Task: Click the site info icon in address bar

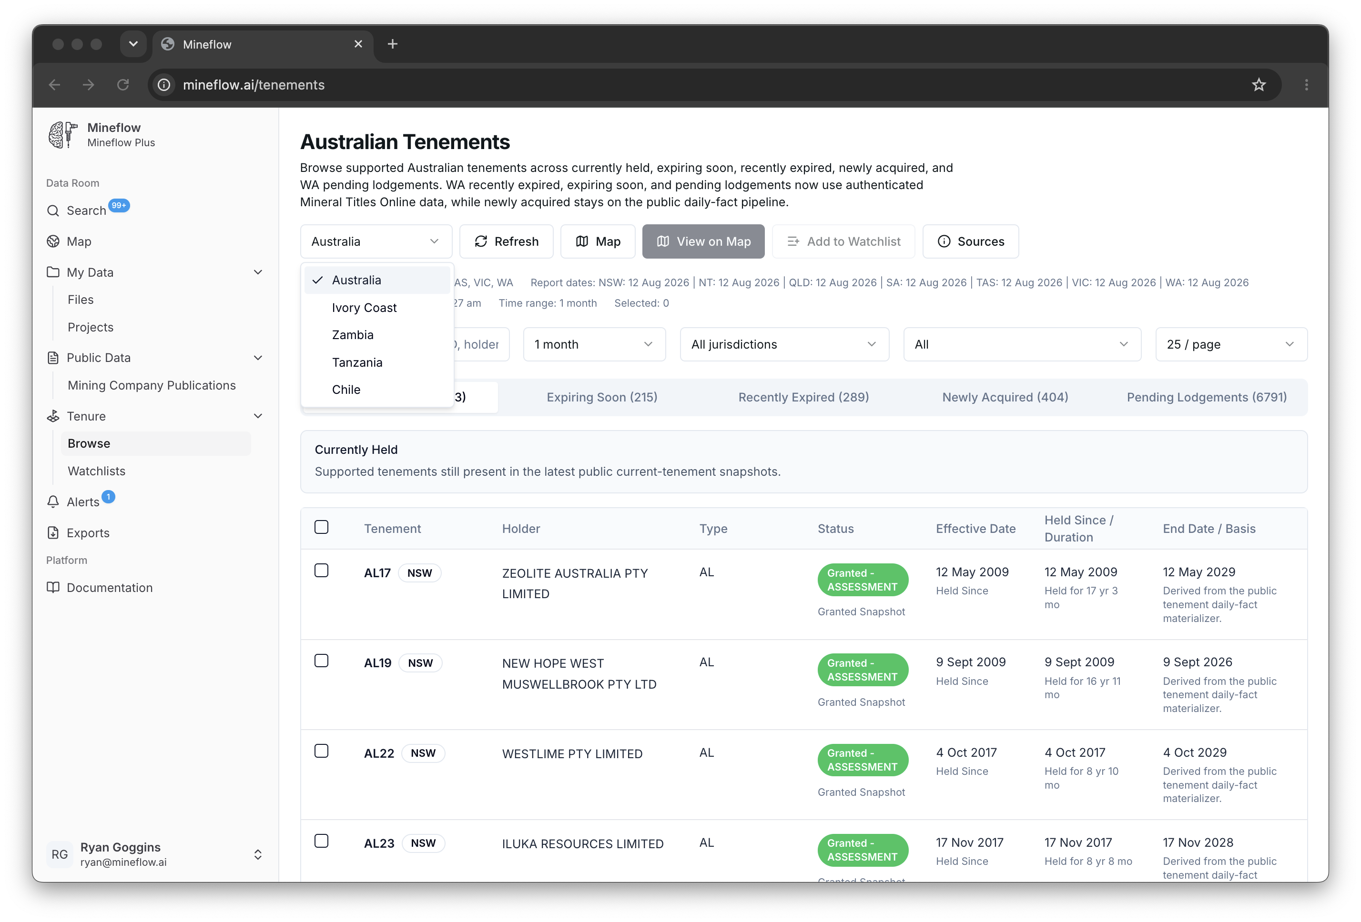Action: pyautogui.click(x=164, y=85)
